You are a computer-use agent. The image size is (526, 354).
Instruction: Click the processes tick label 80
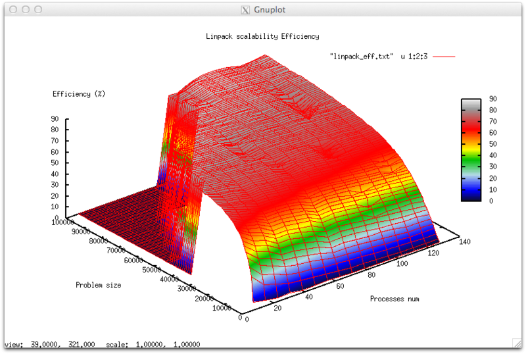371,275
